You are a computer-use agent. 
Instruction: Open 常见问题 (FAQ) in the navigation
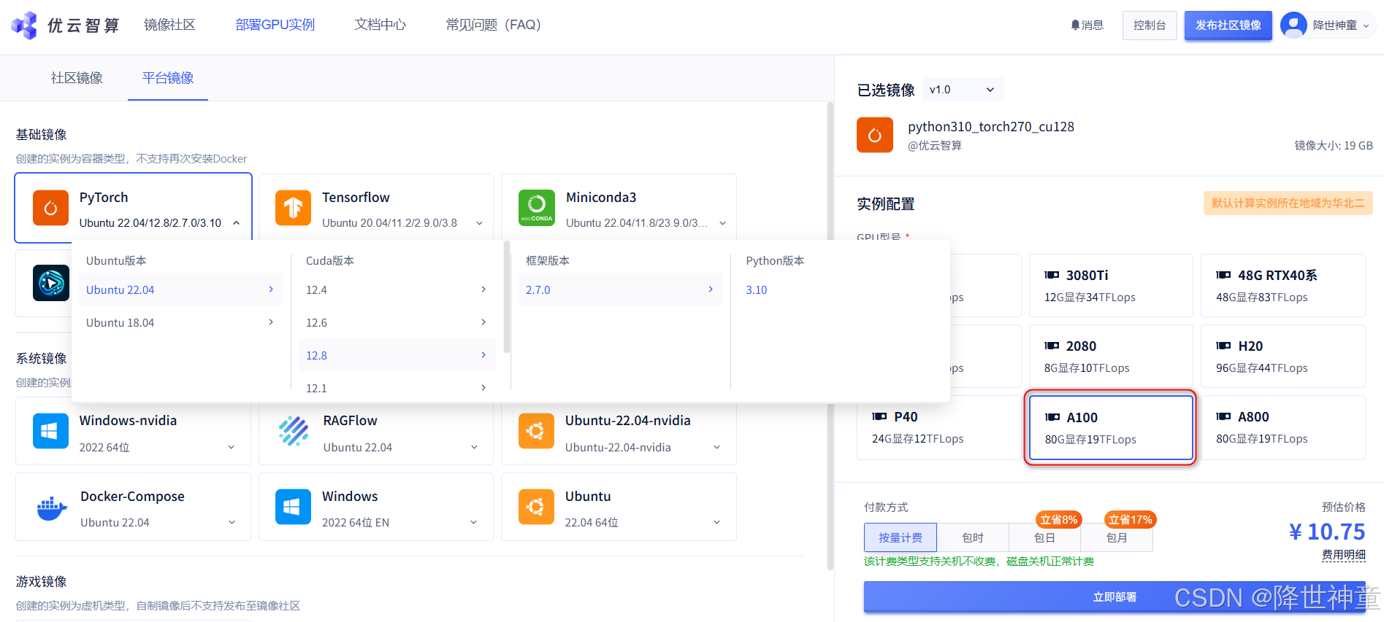click(x=494, y=25)
